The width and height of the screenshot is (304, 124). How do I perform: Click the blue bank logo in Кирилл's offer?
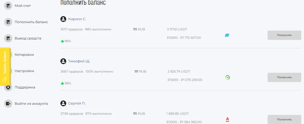(x=227, y=35)
